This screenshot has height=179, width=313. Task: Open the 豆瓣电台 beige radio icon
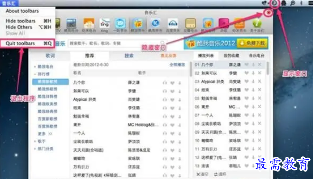[x=191, y=25]
